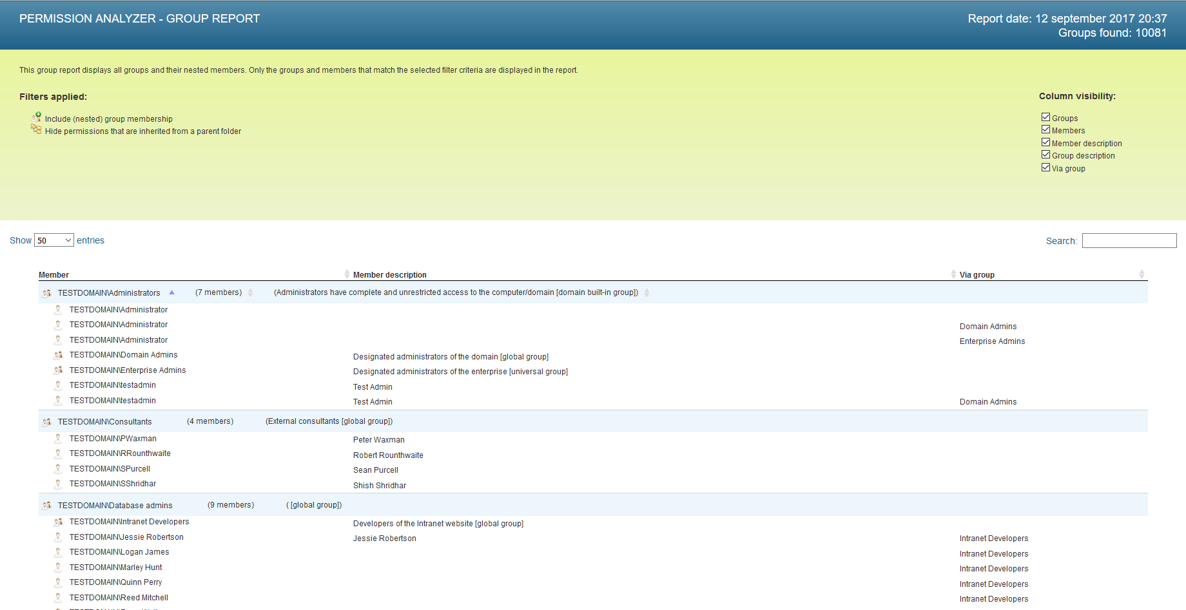
Task: Click Via group value for Reed Mitchell
Action: click(994, 599)
